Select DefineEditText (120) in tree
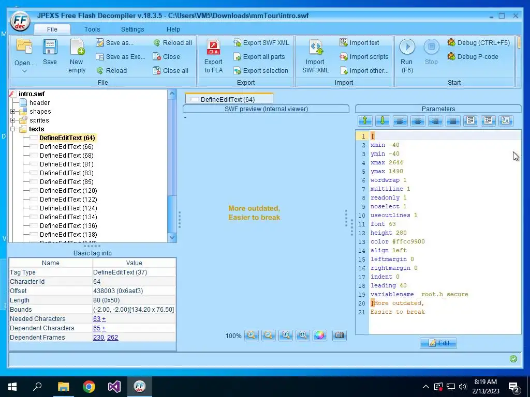530x397 pixels. point(68,190)
